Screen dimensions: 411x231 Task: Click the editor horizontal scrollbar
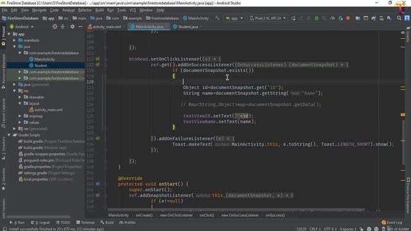coord(236,210)
